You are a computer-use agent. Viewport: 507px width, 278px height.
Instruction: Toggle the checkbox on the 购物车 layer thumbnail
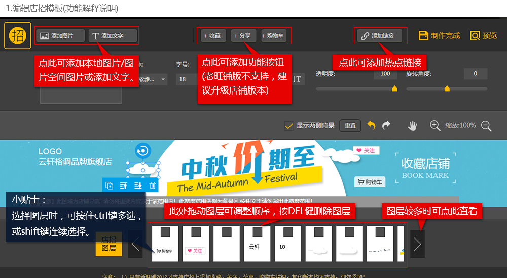click(166, 232)
